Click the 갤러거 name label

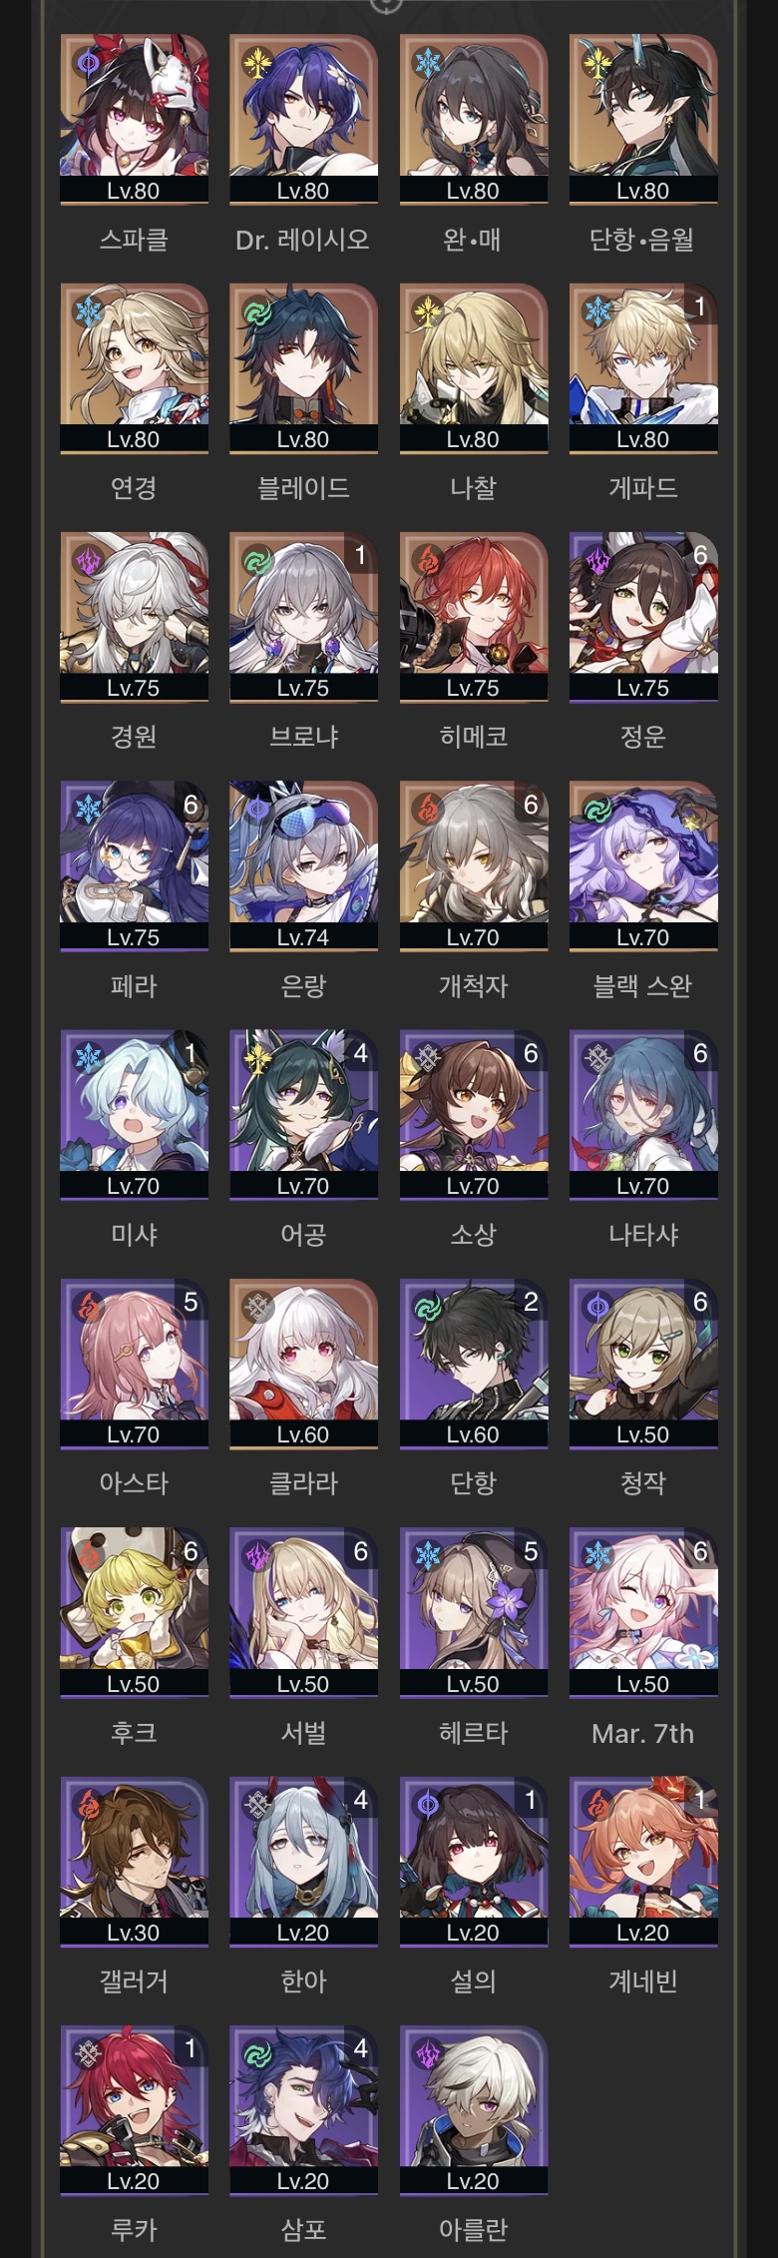point(135,1981)
